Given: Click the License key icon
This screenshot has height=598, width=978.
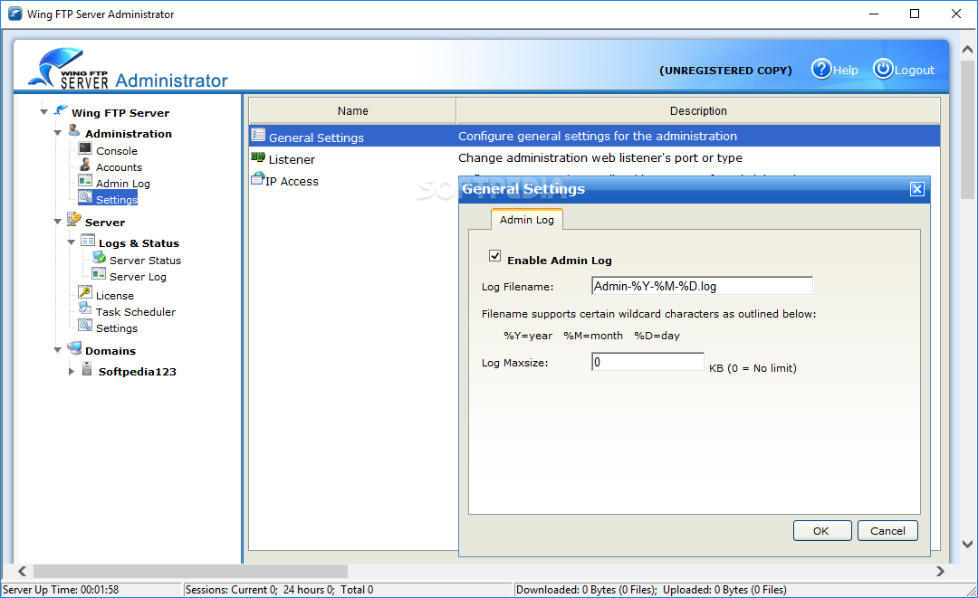Looking at the screenshot, I should pos(85,292).
